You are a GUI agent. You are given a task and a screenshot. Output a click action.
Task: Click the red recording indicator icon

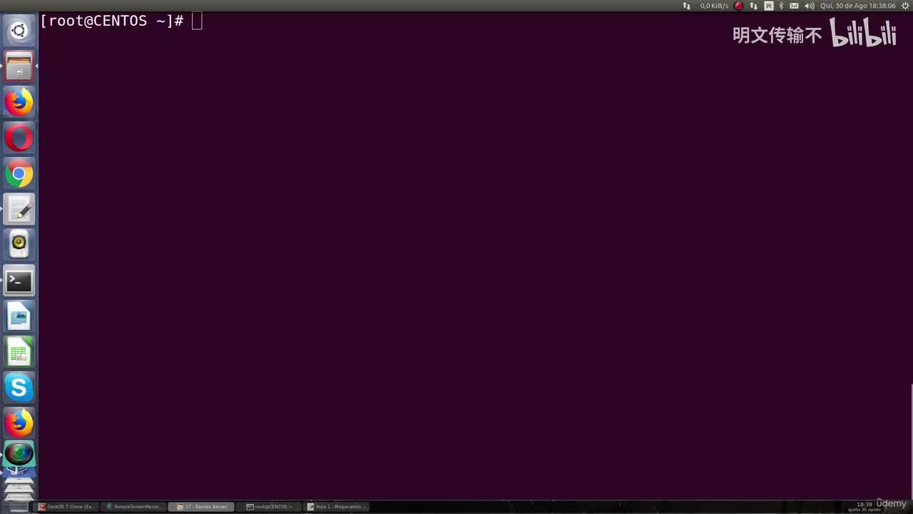739,6
